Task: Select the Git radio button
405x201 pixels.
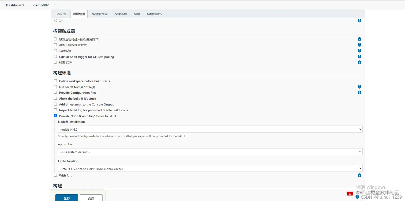Action: (x=56, y=20)
